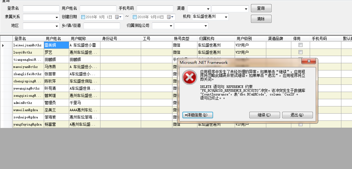Click 继续 to continue past the error
Image resolution: width=352 pixels, height=169 pixels.
click(x=264, y=115)
